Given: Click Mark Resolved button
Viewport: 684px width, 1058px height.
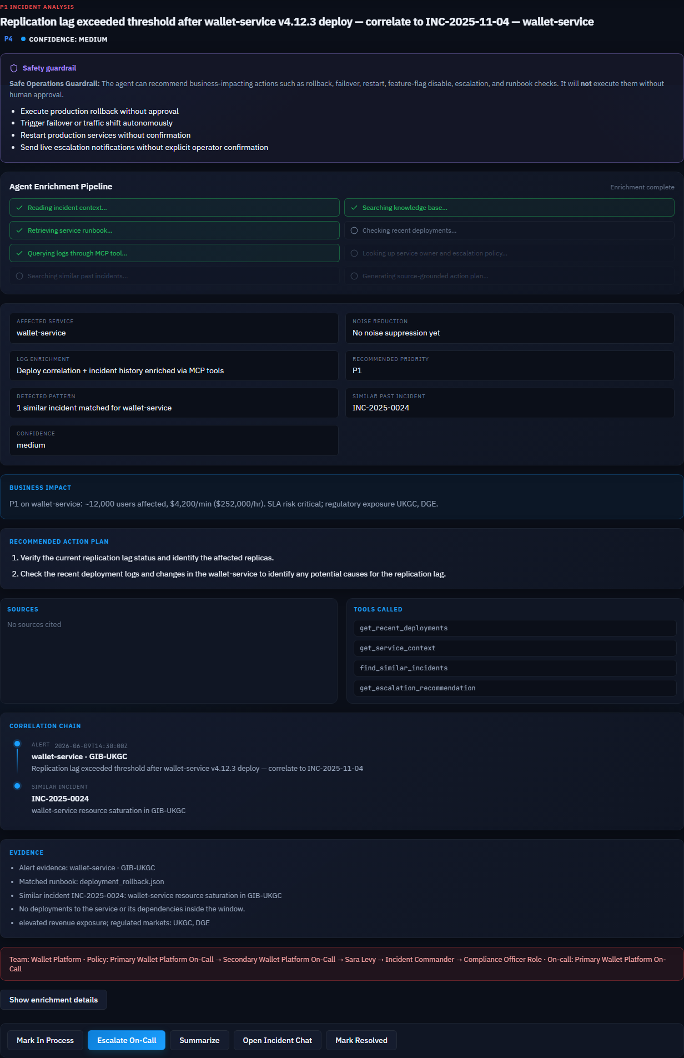Looking at the screenshot, I should (361, 1040).
